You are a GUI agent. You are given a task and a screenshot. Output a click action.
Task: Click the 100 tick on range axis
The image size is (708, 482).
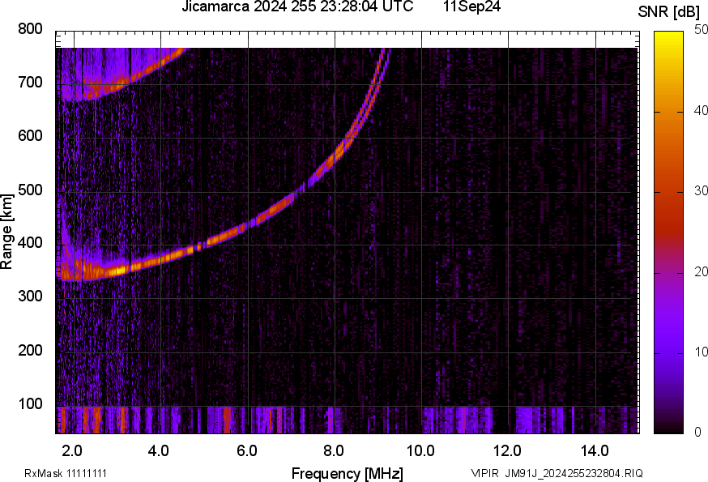(30, 403)
